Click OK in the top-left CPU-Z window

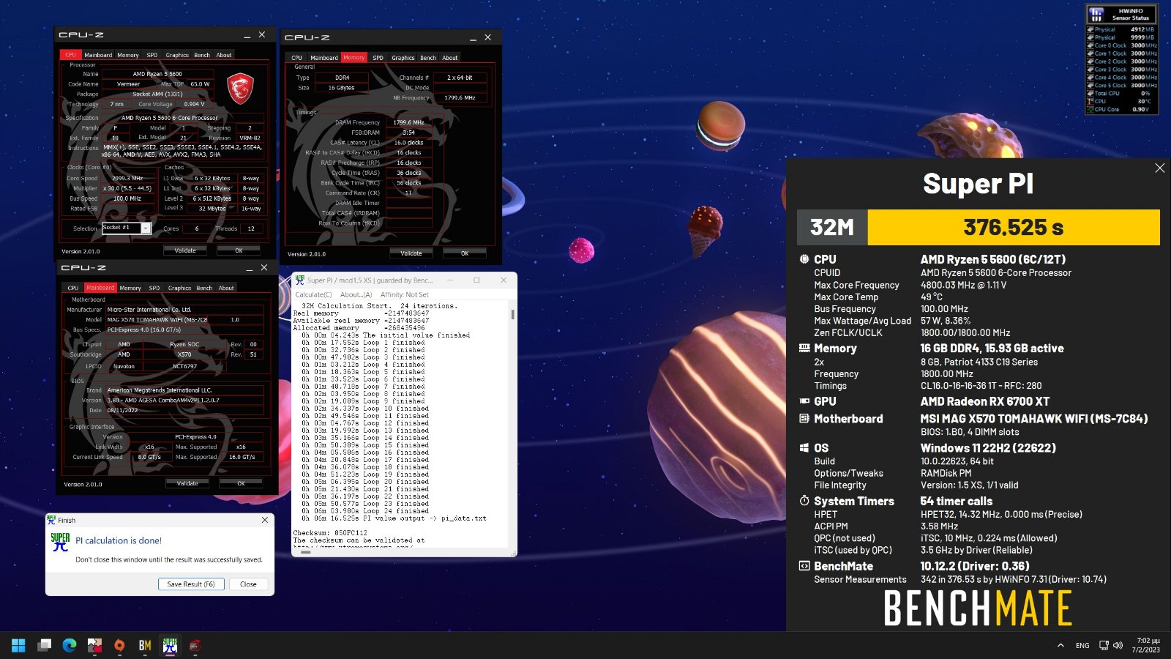[x=239, y=250]
